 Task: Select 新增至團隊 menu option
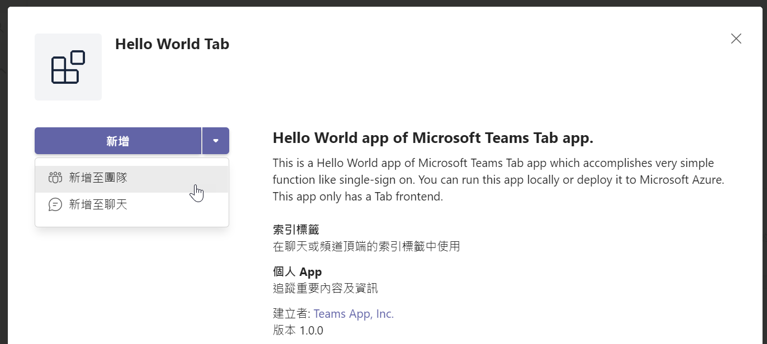(132, 179)
